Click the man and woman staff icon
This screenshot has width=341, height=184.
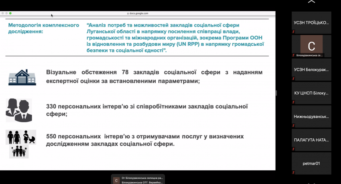tap(19, 110)
